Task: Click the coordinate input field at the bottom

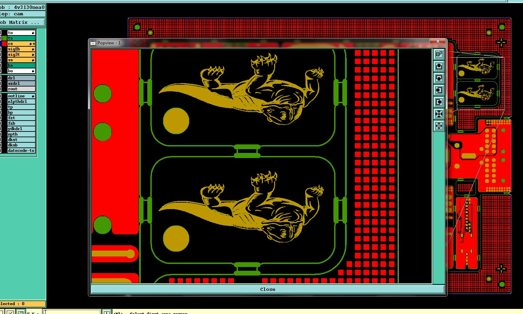Action: click(x=72, y=312)
